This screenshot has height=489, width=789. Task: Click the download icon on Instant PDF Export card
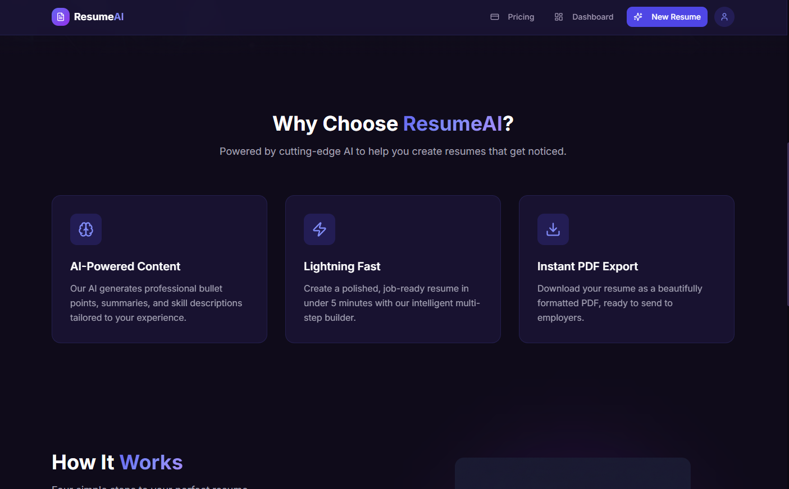[553, 229]
